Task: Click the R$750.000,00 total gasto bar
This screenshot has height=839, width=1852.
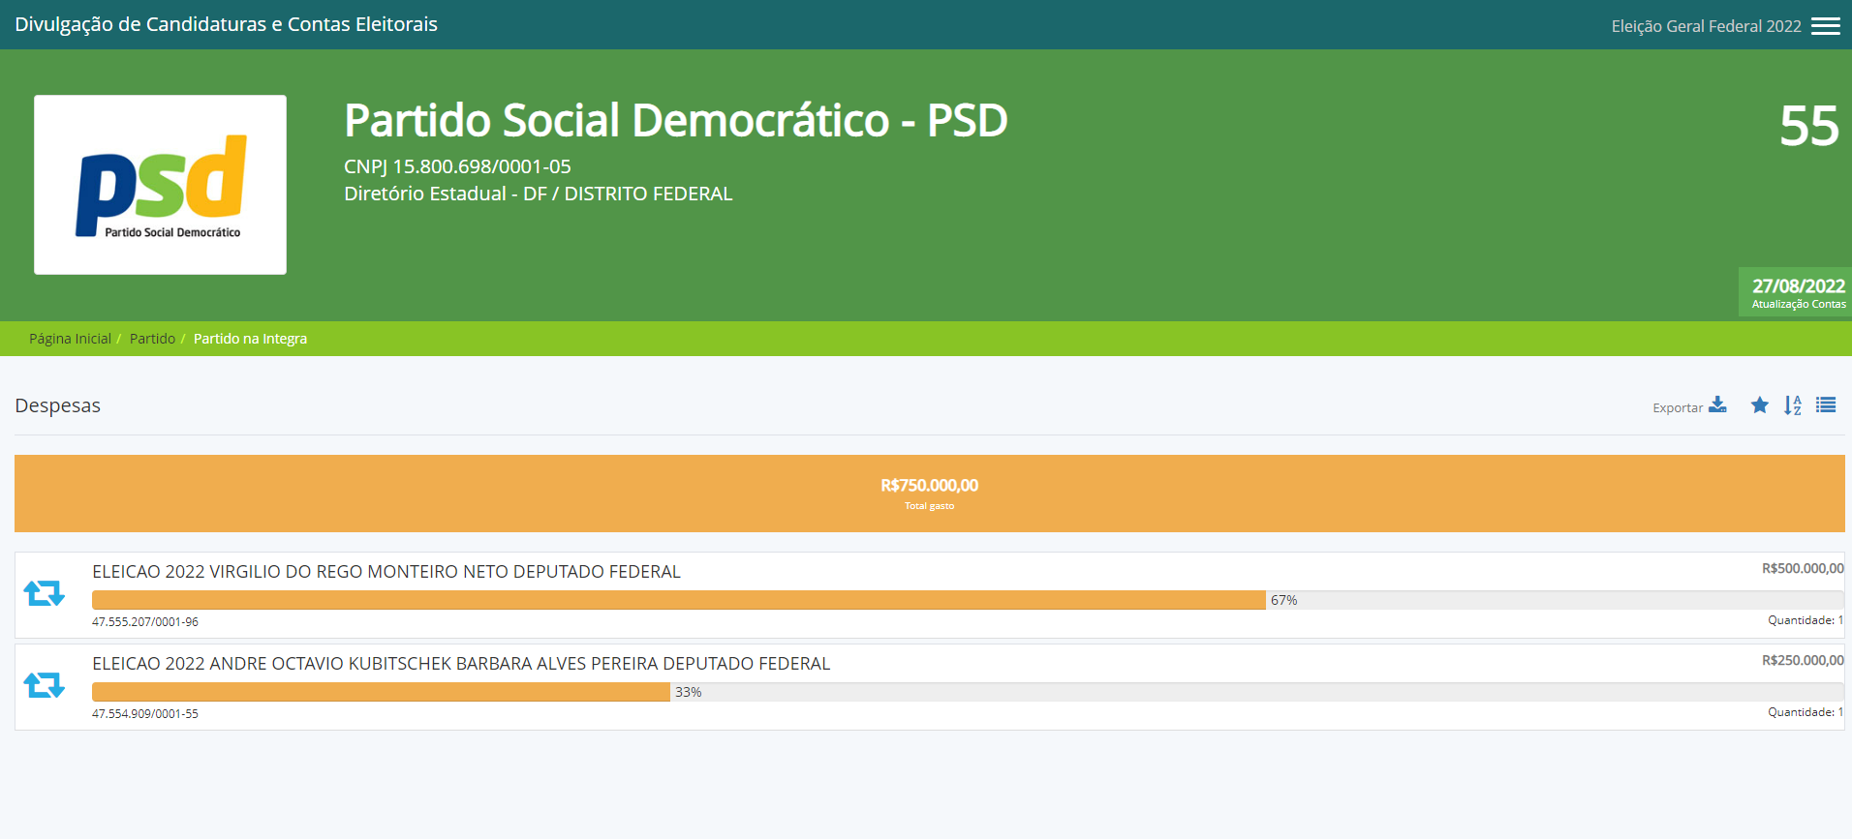Action: (x=929, y=493)
